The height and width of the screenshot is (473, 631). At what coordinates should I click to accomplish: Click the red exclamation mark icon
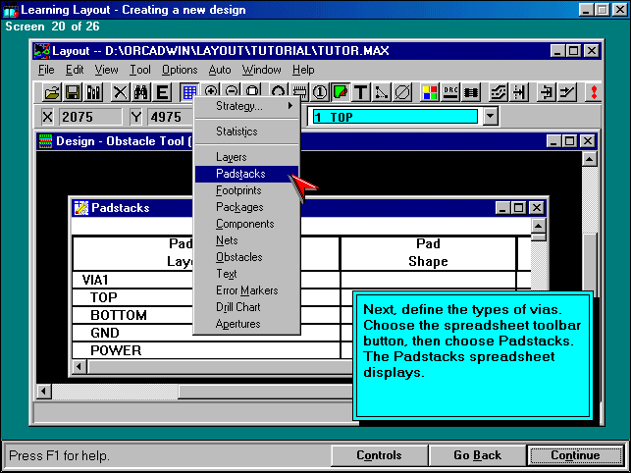[x=594, y=92]
